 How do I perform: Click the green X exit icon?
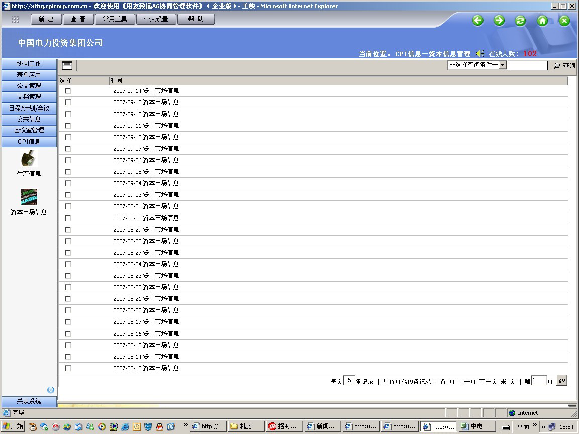click(564, 20)
